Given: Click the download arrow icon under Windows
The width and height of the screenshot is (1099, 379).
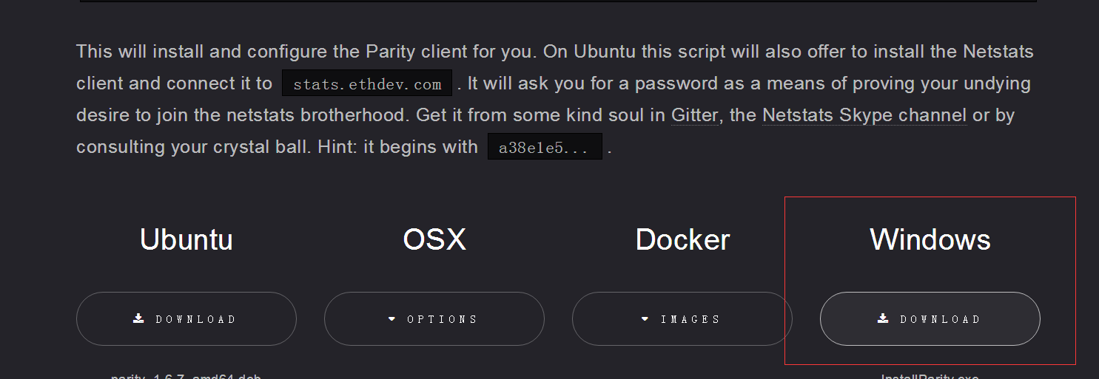Looking at the screenshot, I should (x=883, y=318).
